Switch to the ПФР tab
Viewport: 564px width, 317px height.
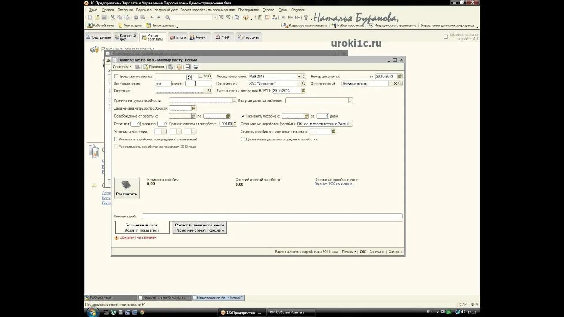coord(223,37)
